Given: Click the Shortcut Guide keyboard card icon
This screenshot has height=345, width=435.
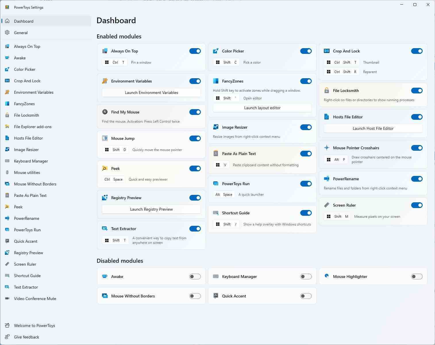Looking at the screenshot, I should click(216, 213).
